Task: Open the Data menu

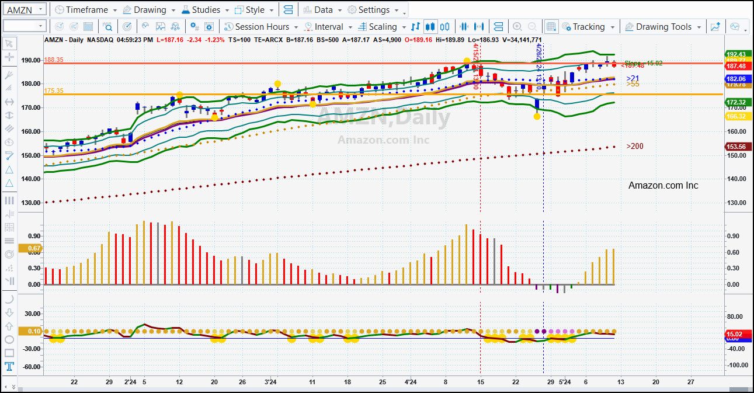Action: (318, 10)
